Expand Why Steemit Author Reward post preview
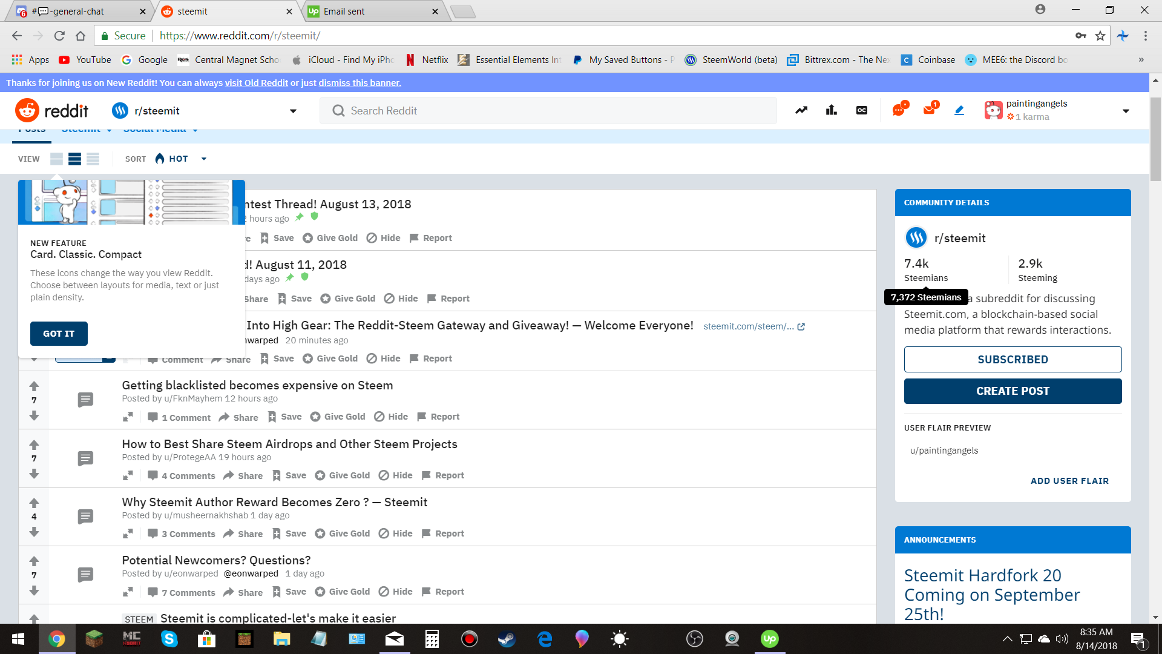The width and height of the screenshot is (1162, 654). pyautogui.click(x=128, y=533)
